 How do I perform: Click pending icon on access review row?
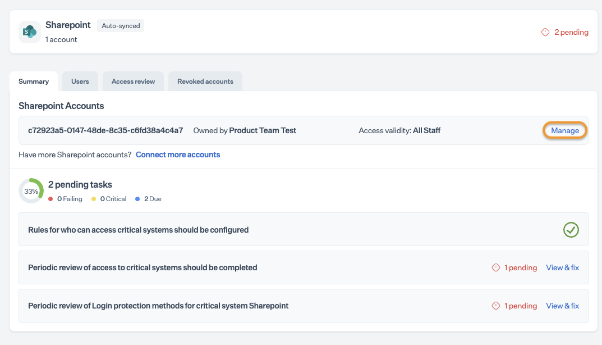[x=496, y=268]
